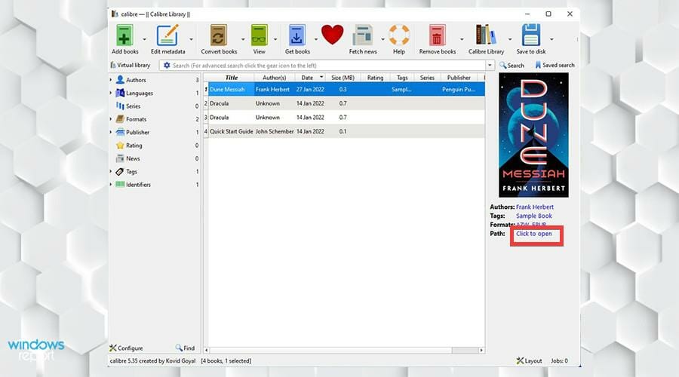This screenshot has height=377, width=679.
Task: Sort by the Author(s) column header
Action: coord(274,78)
